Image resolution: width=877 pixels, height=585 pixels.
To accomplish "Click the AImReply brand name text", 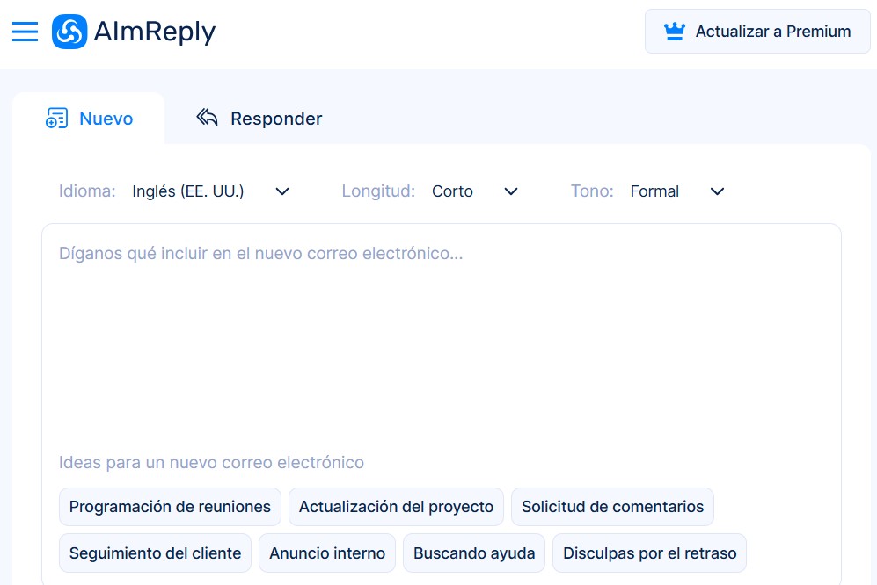I will click(x=155, y=32).
